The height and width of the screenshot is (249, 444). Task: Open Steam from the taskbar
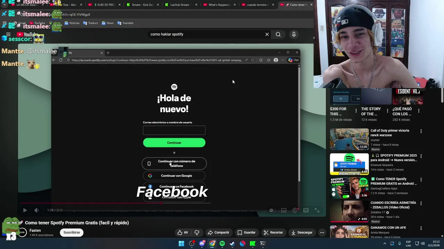click(232, 243)
